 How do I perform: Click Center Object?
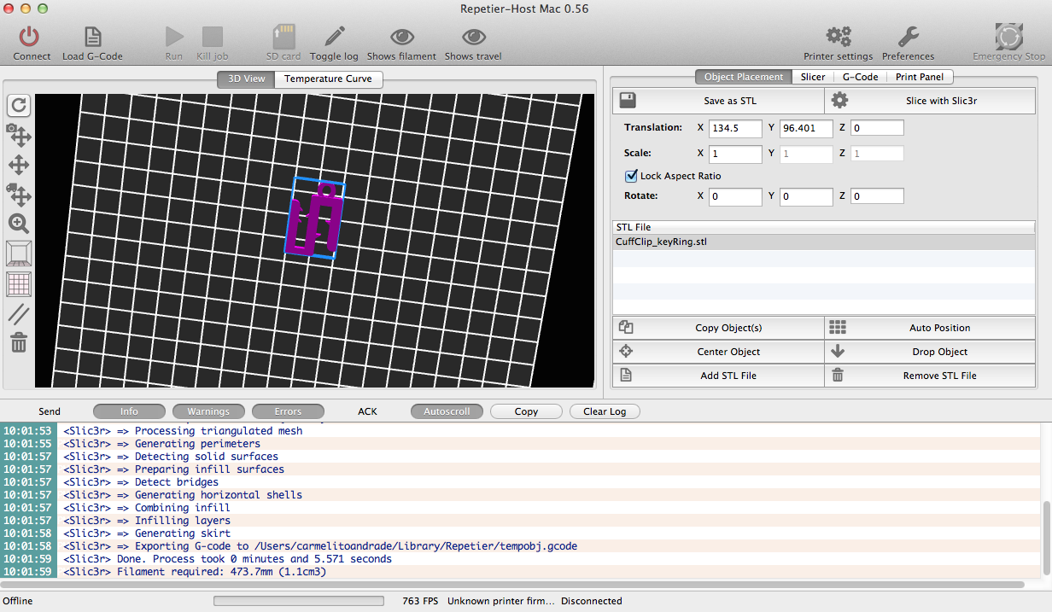(x=718, y=352)
